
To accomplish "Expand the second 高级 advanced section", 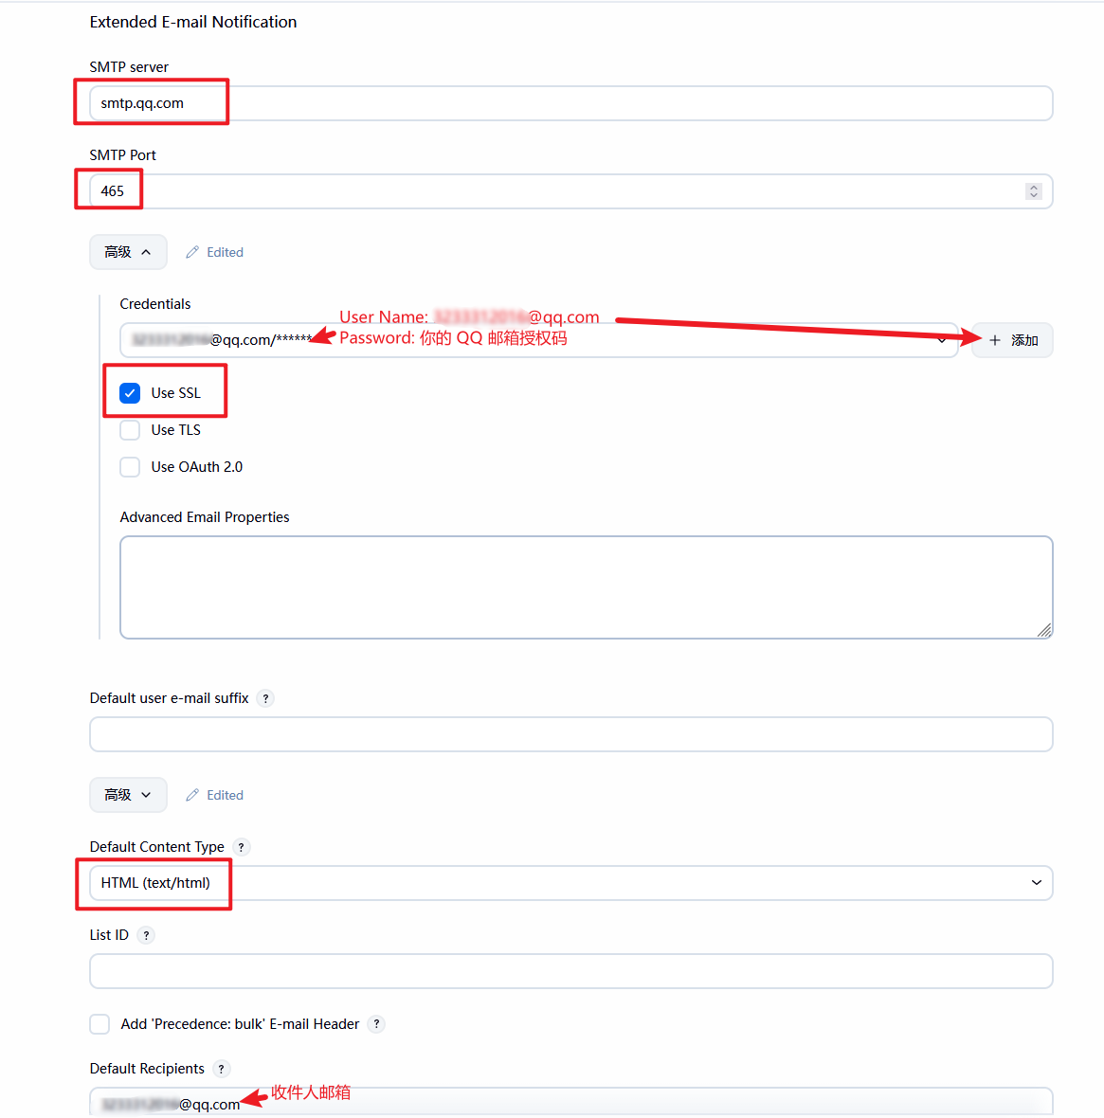I will 128,795.
